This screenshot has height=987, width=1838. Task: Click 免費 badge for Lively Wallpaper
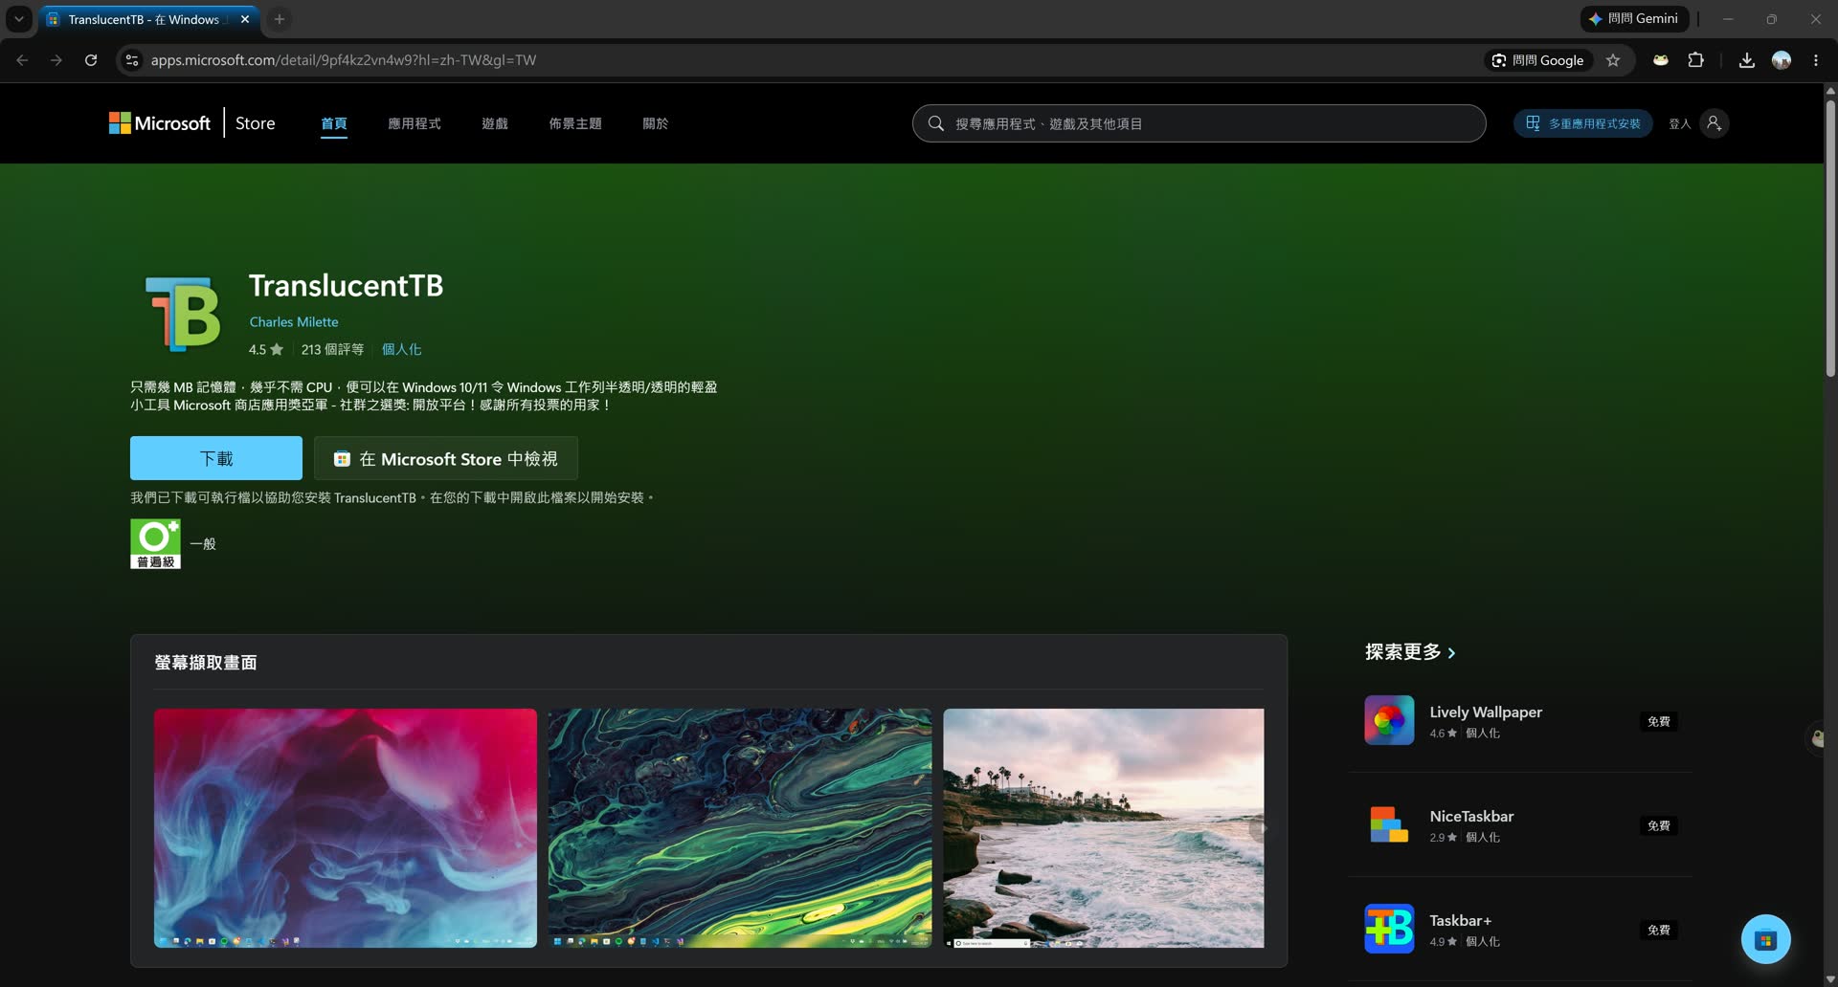point(1659,721)
